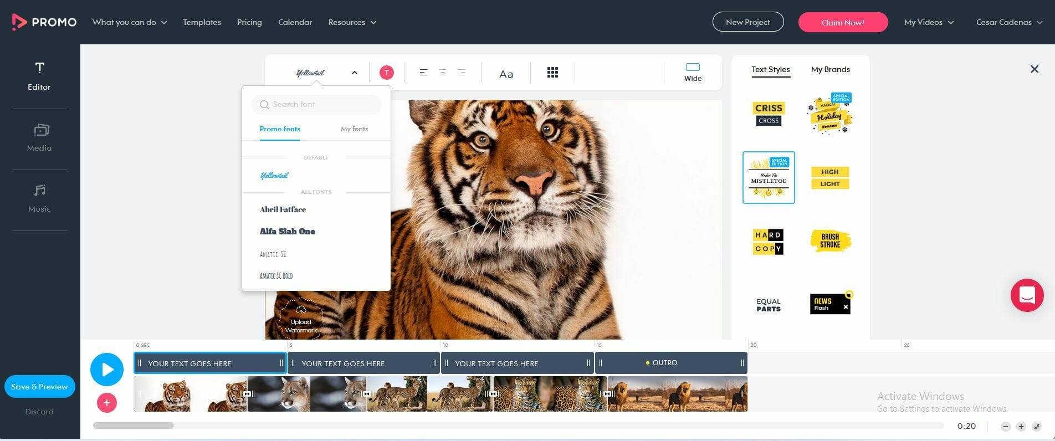1055x441 pixels.
Task: Collapse the timeline view
Action: [1037, 427]
